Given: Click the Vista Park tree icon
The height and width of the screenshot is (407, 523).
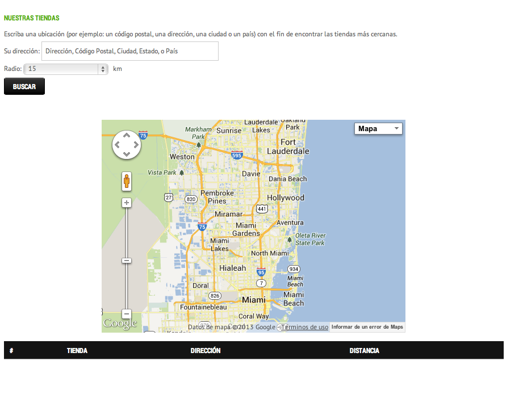Looking at the screenshot, I should 182,173.
